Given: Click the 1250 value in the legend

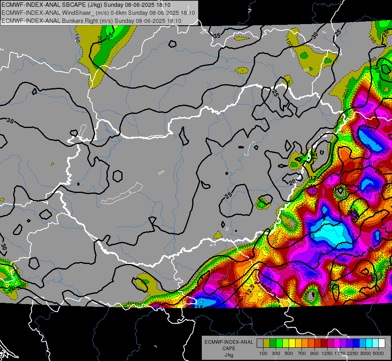Looking at the screenshot, I should click(327, 353).
